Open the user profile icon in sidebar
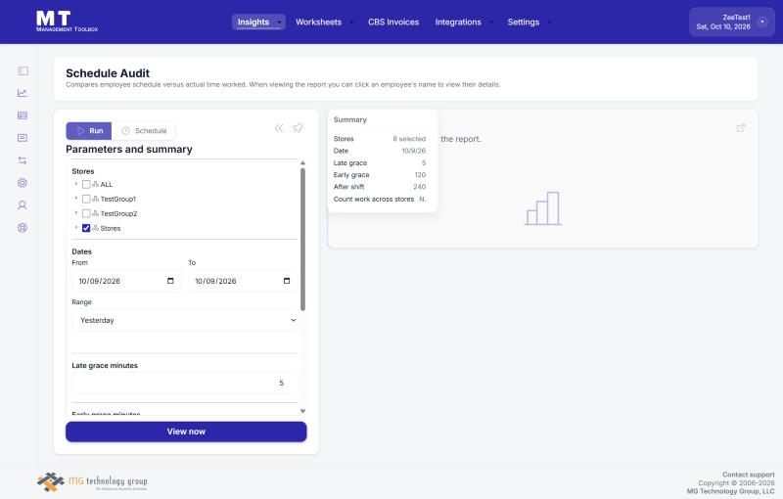This screenshot has width=783, height=499. 23,205
